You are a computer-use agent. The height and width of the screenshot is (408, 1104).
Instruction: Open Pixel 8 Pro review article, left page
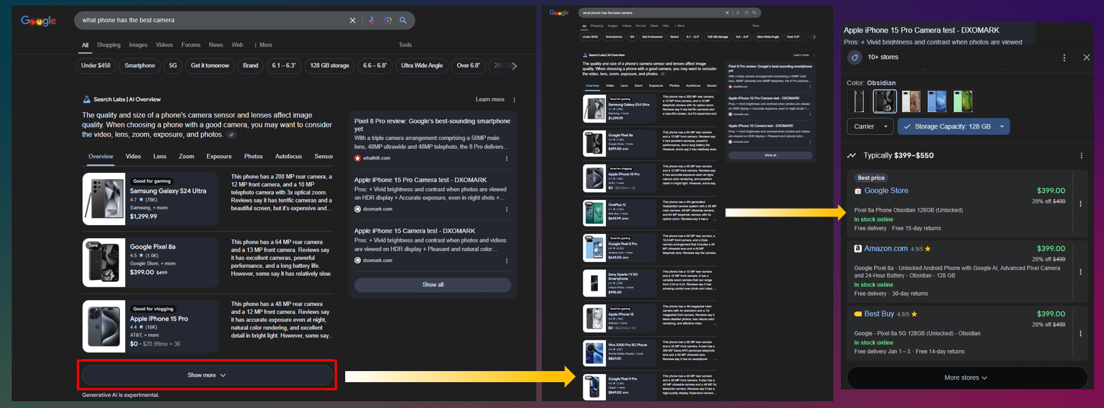tap(432, 125)
